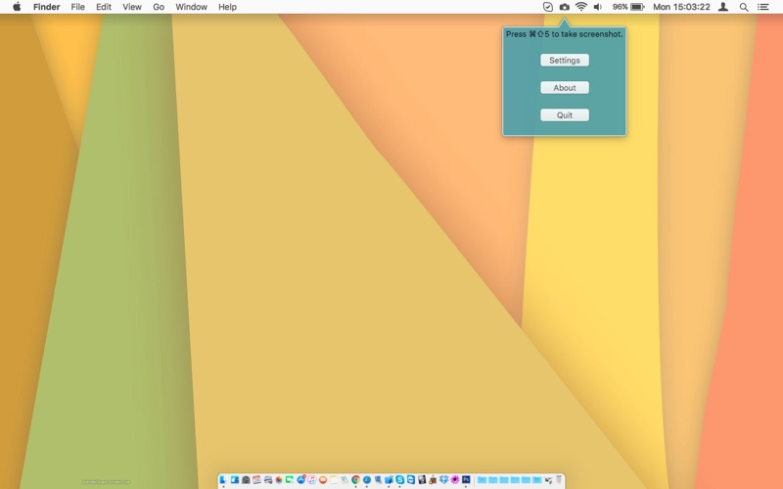Launch Photoshop from the Dock
783x489 pixels.
tap(466, 479)
